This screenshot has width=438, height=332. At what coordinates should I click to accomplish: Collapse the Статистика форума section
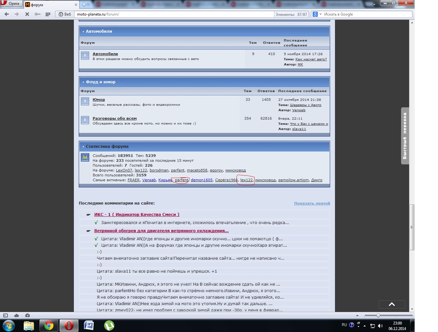[83, 147]
